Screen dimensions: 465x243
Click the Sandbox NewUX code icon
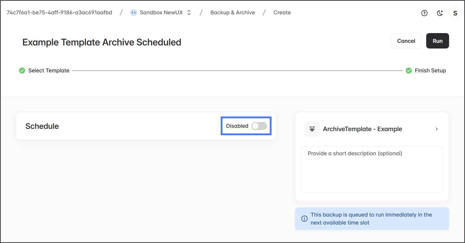pyautogui.click(x=134, y=13)
